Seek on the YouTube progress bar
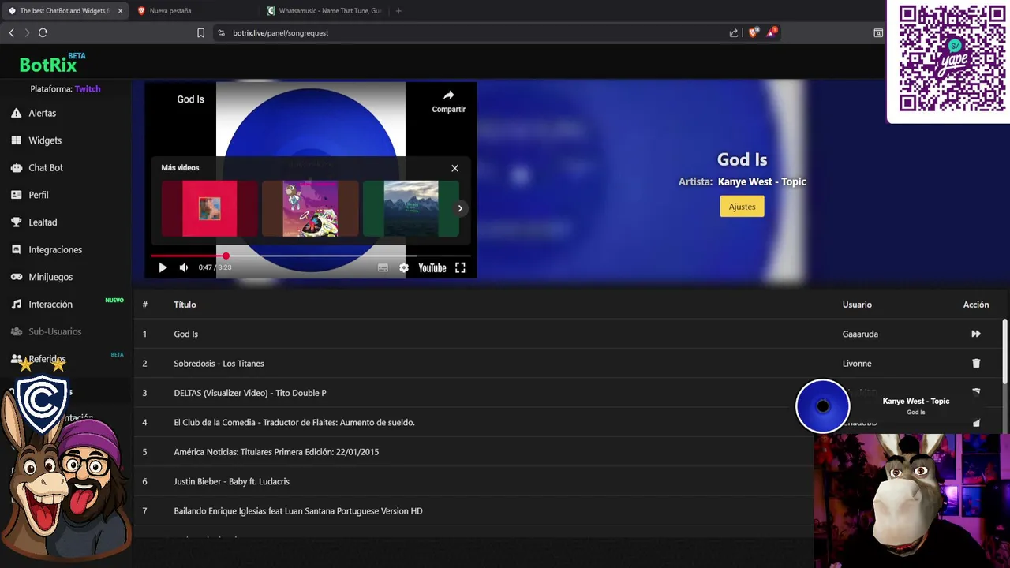The width and height of the screenshot is (1010, 568). (310, 256)
